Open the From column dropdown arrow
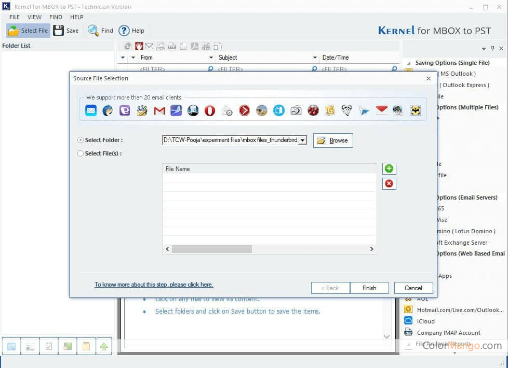This screenshot has width=508, height=368. tap(211, 58)
